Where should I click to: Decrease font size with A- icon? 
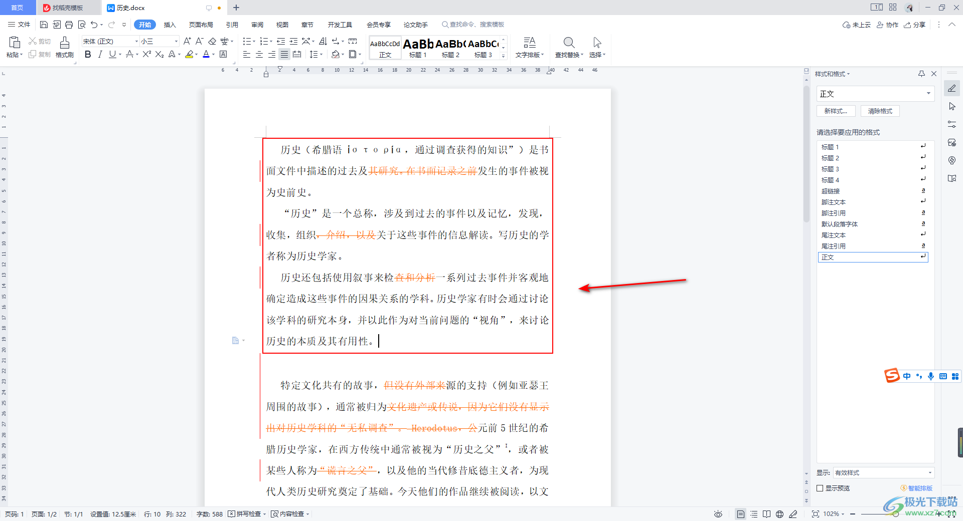[x=199, y=41]
